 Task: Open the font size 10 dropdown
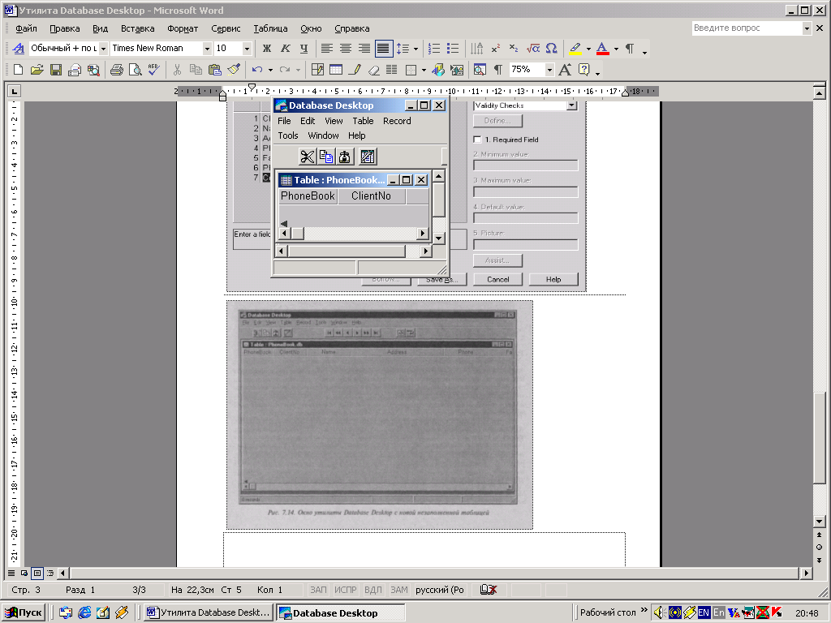(247, 48)
